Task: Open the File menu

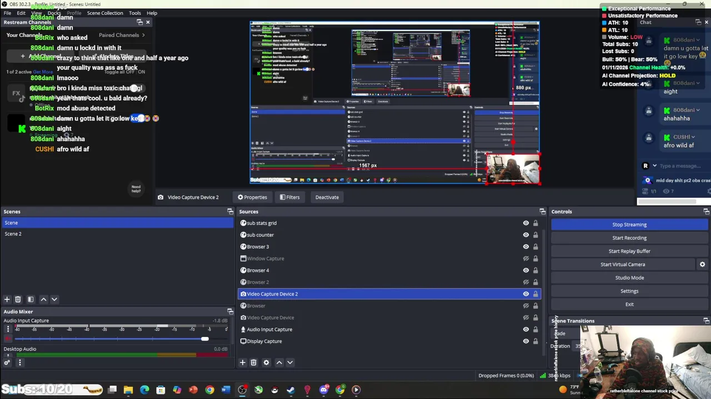Action: pyautogui.click(x=7, y=13)
